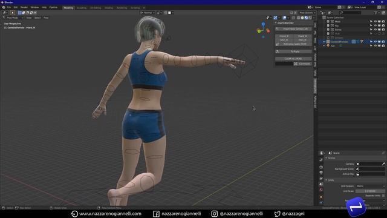387x218 pixels.
Task: Click the CLEAR ALL POSE button
Action: (293, 59)
